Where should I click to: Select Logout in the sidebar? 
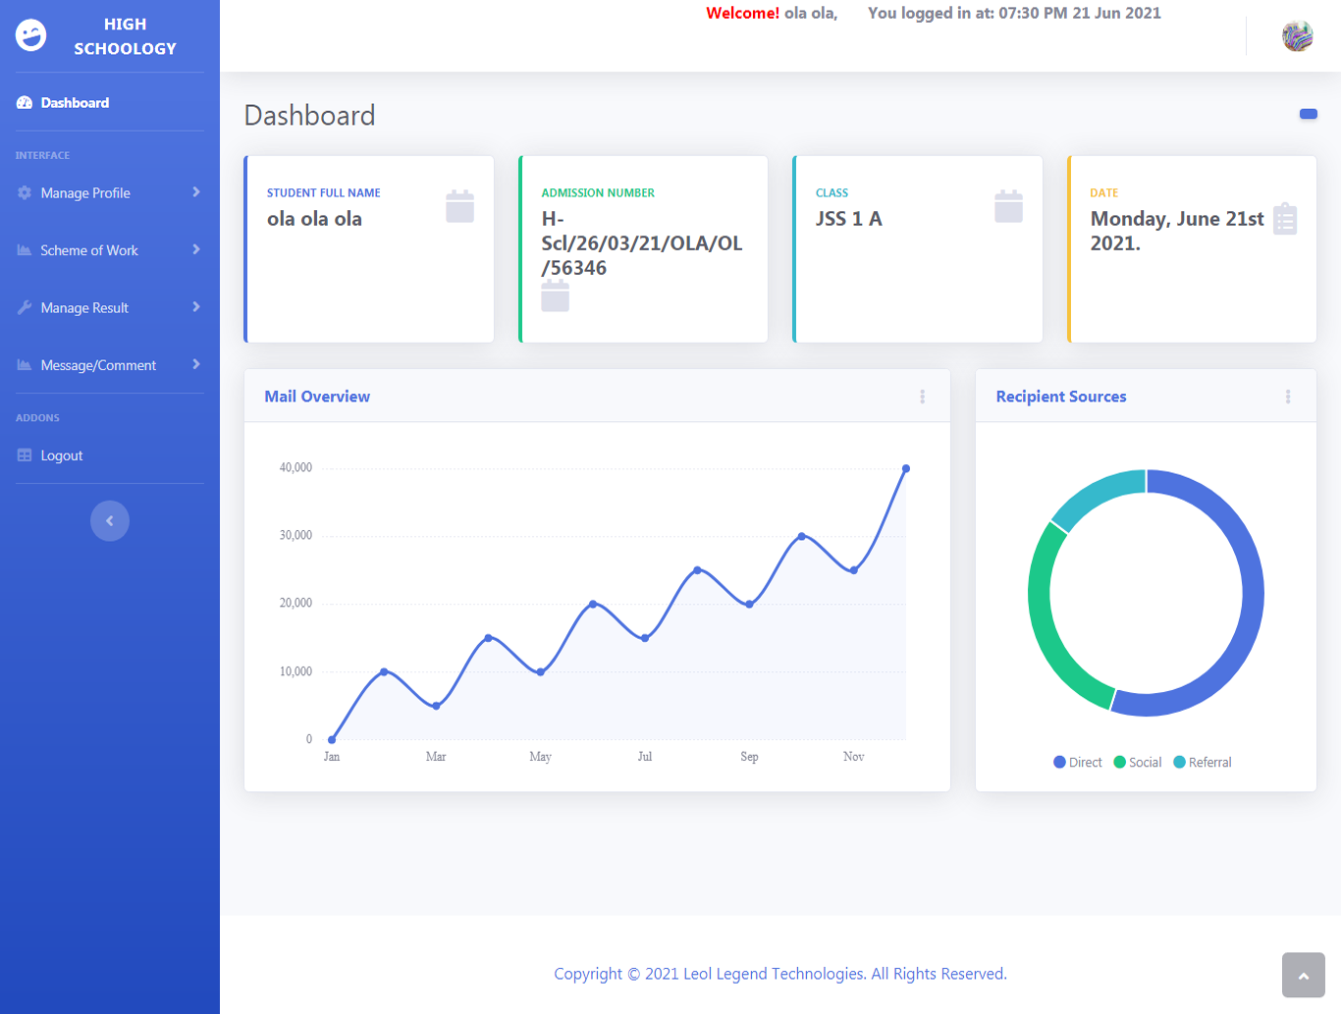[x=61, y=455]
